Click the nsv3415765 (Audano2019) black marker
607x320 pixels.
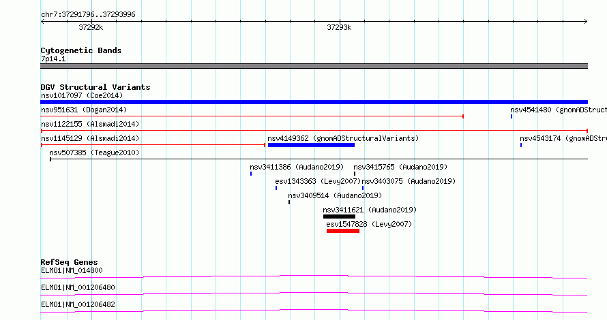355,174
